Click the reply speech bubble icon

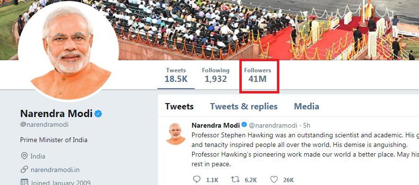[x=196, y=179]
